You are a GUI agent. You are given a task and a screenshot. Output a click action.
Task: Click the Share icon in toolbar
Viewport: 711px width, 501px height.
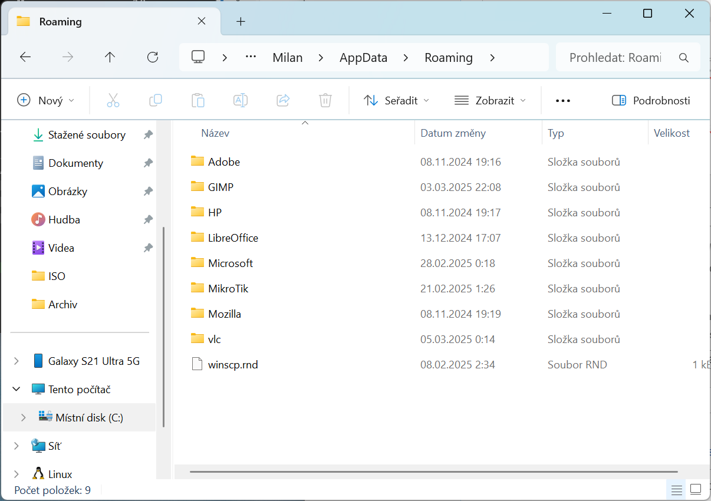click(x=283, y=100)
